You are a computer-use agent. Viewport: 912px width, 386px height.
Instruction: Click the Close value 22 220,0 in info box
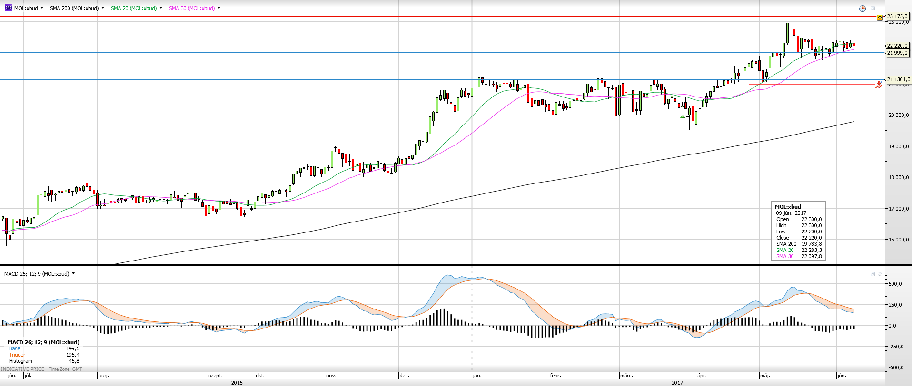coord(812,238)
